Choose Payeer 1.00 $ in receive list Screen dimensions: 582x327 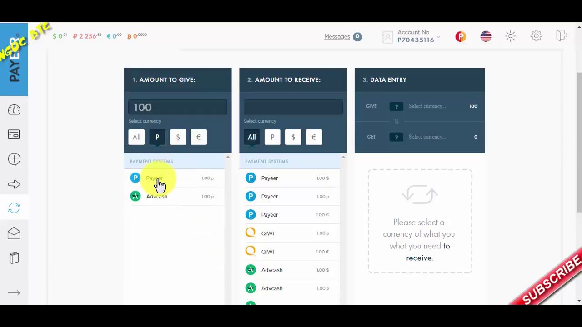tap(290, 178)
